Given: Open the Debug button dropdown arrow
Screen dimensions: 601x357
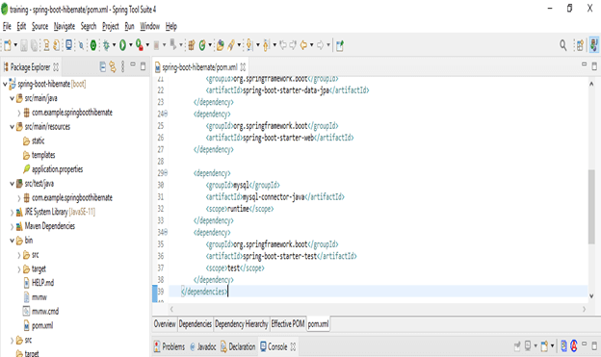Looking at the screenshot, I should pyautogui.click(x=115, y=45).
